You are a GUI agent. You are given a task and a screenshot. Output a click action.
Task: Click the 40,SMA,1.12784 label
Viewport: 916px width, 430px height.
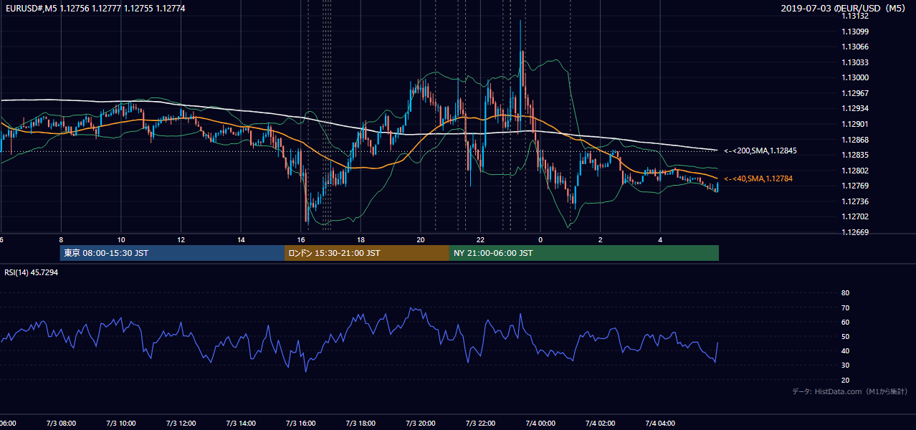758,178
